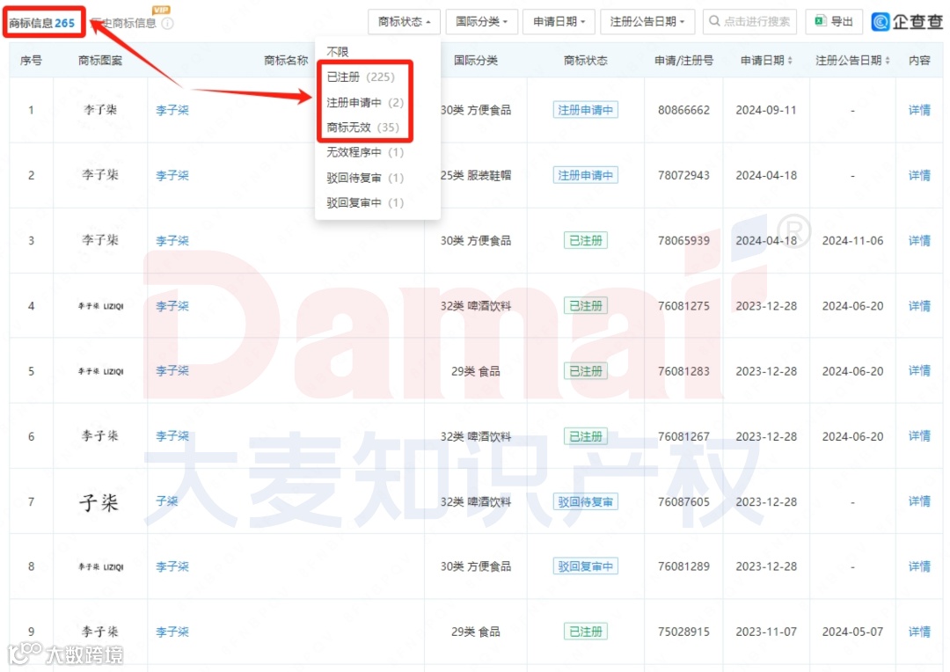
Task: Open 详情 for application 76081275
Action: 919,306
